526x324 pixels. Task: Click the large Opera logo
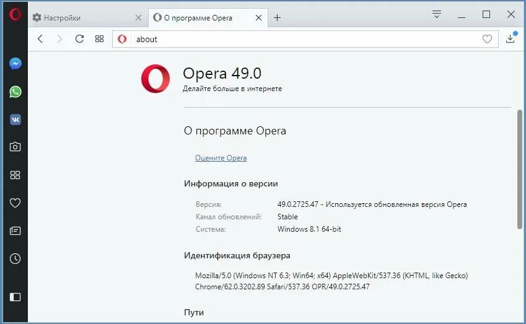pos(156,79)
